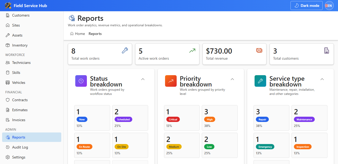Click the green Low priority badge
Viewport: 338px width, 164px height.
(x=209, y=147)
